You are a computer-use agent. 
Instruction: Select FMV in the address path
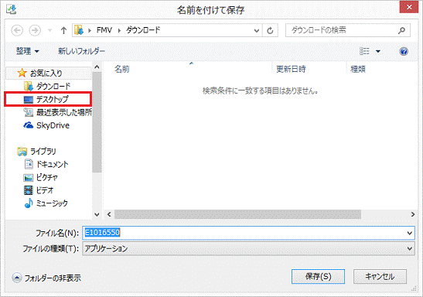point(104,30)
